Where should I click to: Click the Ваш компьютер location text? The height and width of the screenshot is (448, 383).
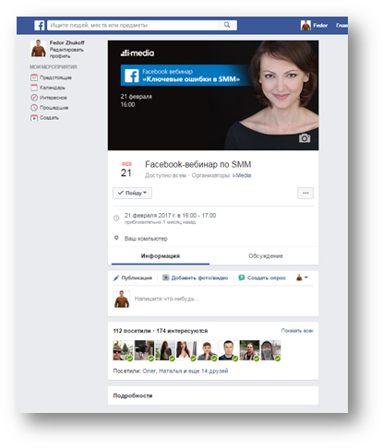click(146, 239)
